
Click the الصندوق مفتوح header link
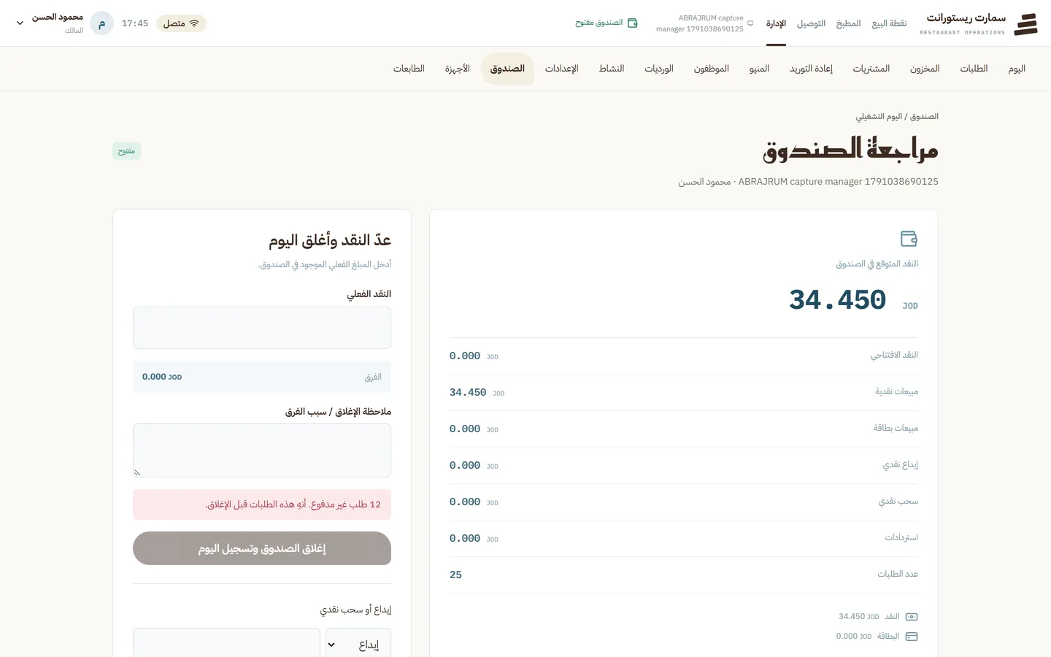click(x=606, y=23)
